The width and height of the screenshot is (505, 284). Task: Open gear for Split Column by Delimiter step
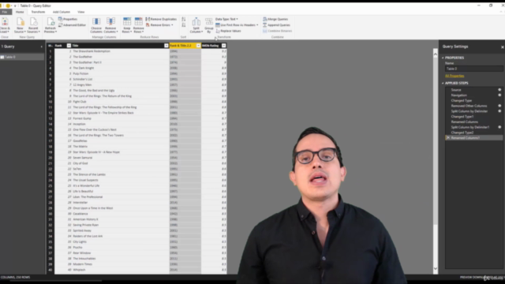(499, 111)
